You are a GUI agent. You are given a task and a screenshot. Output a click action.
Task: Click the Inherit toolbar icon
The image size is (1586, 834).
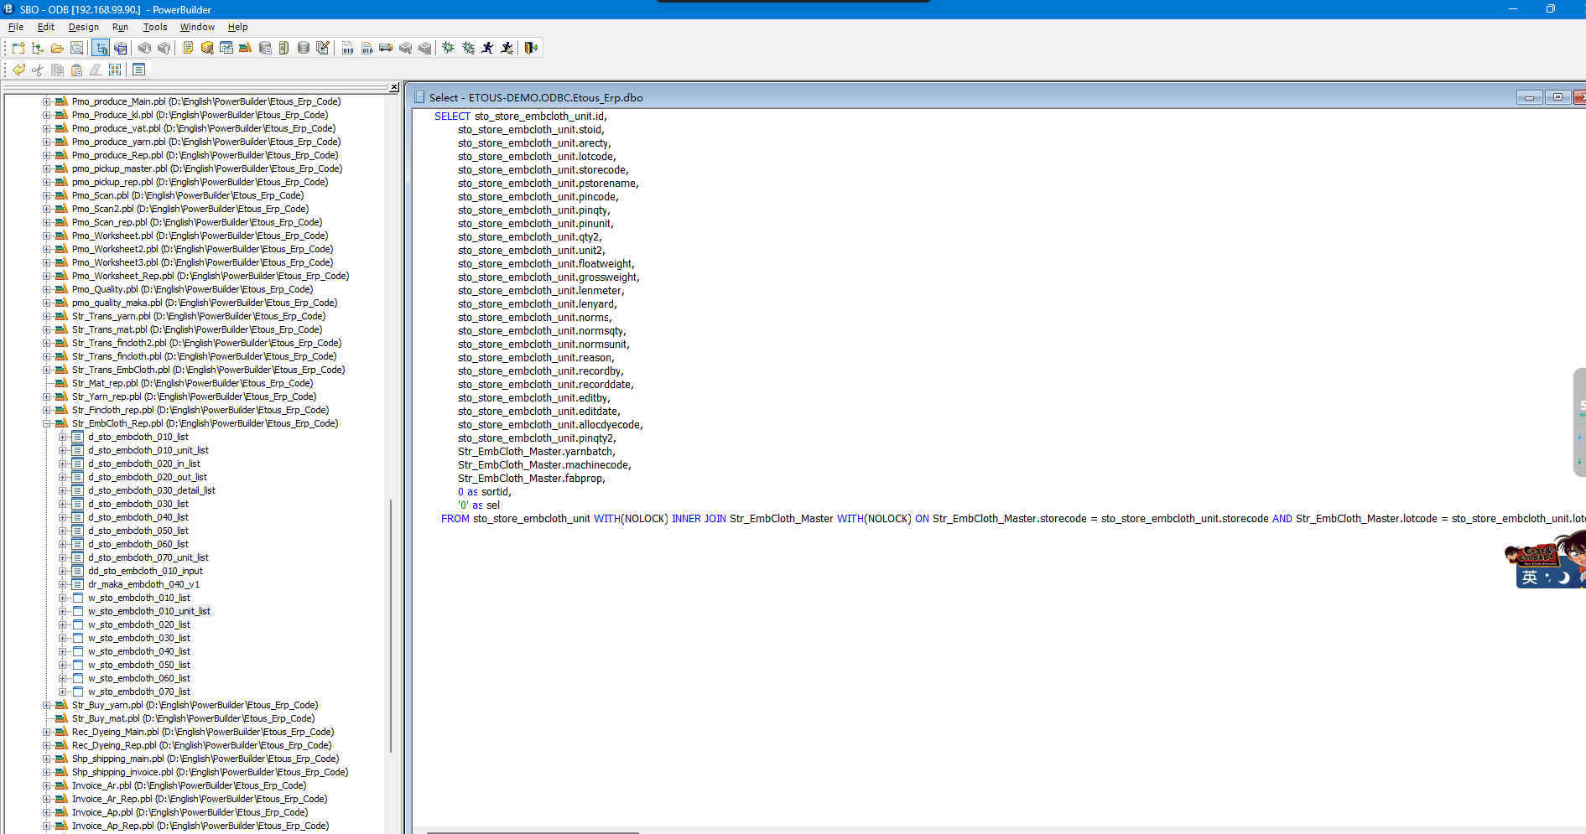(x=38, y=48)
